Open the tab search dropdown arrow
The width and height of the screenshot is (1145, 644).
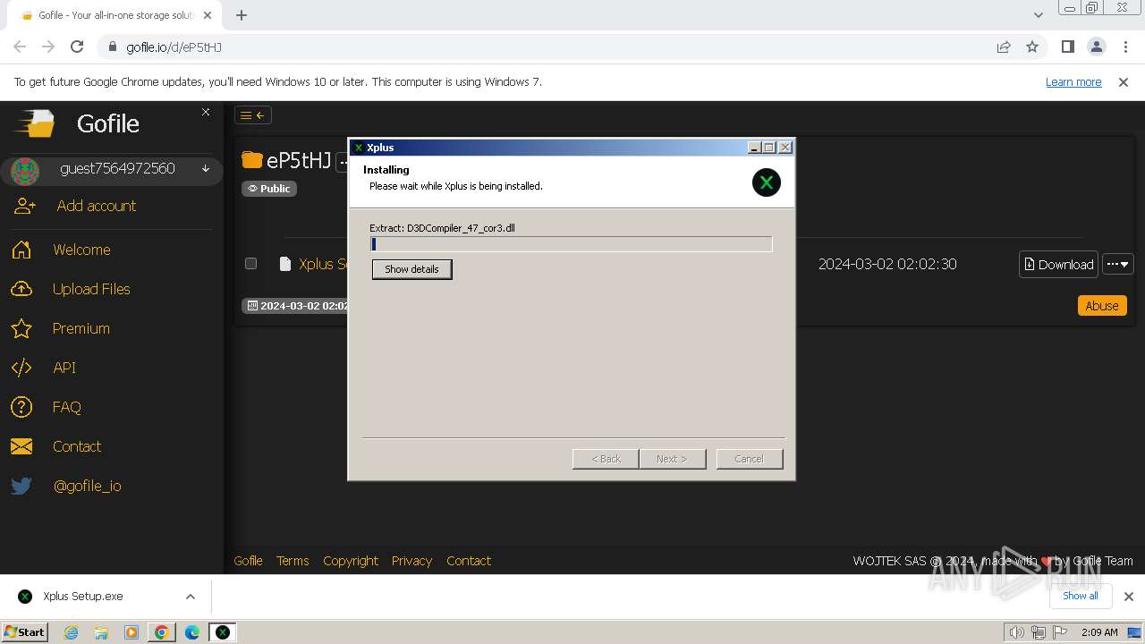tap(1038, 14)
